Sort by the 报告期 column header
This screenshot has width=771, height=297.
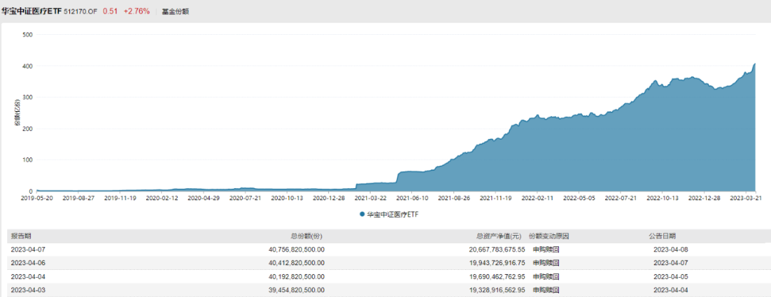coord(21,236)
